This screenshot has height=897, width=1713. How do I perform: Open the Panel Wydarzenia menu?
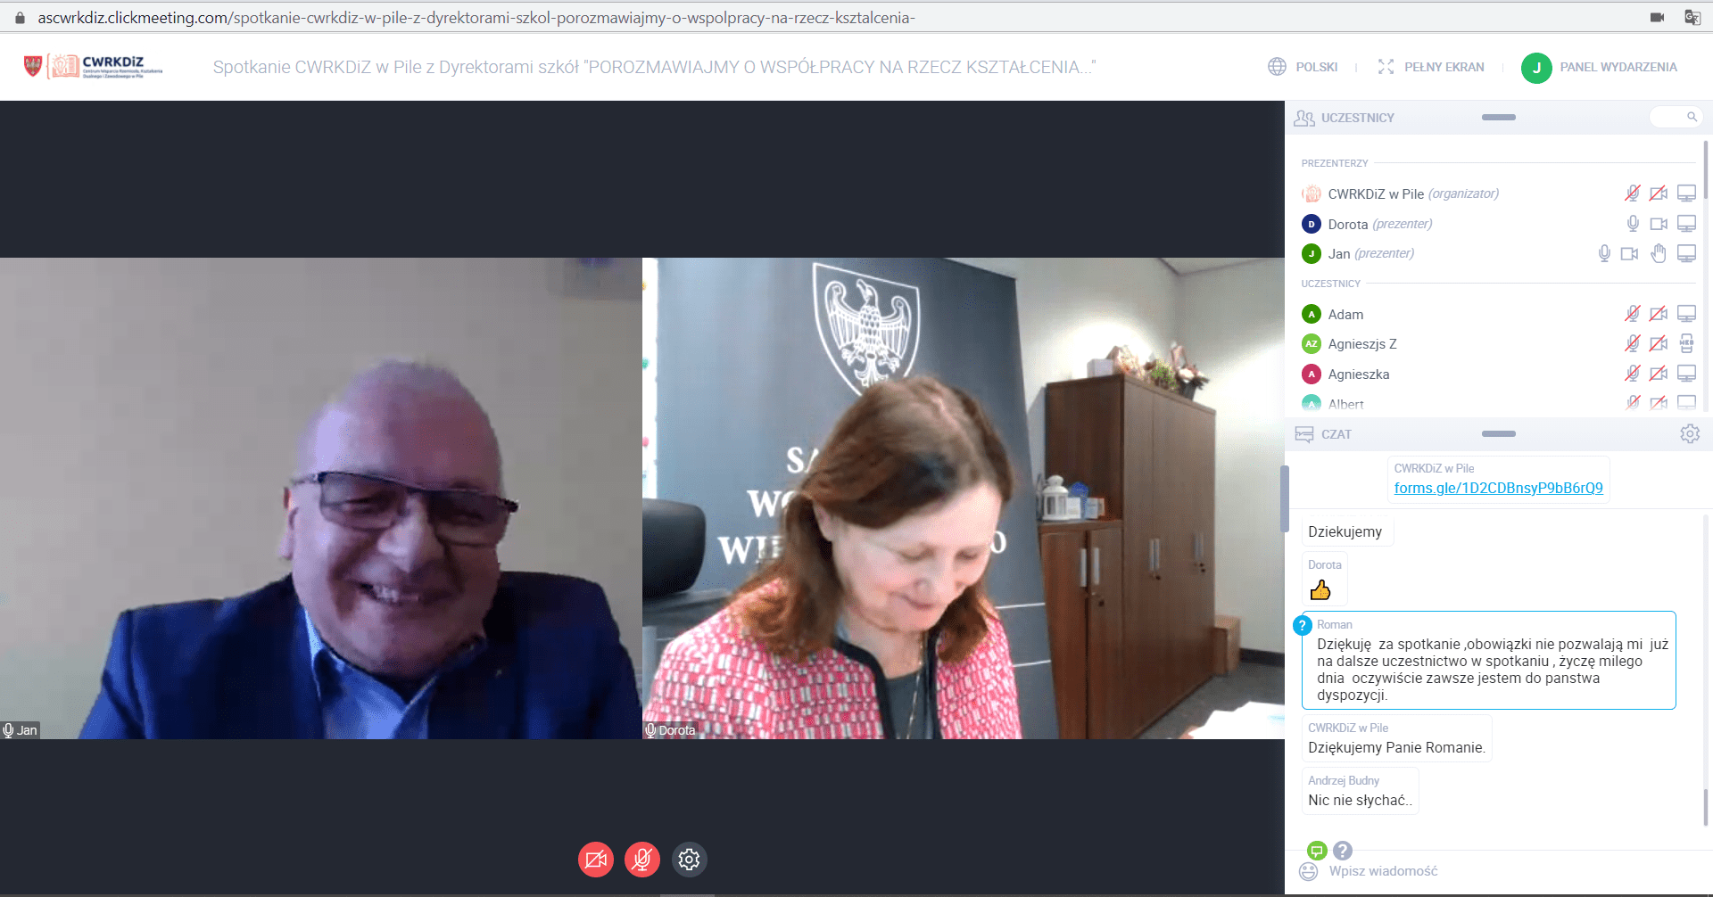pyautogui.click(x=1600, y=67)
